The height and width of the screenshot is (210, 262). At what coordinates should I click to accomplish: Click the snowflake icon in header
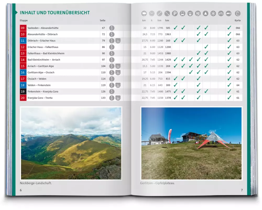tap(213, 14)
